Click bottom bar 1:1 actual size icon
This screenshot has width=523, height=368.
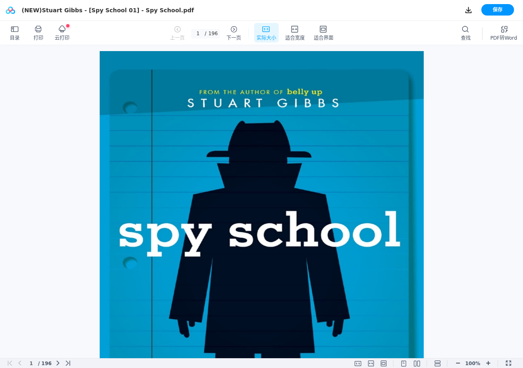click(358, 363)
